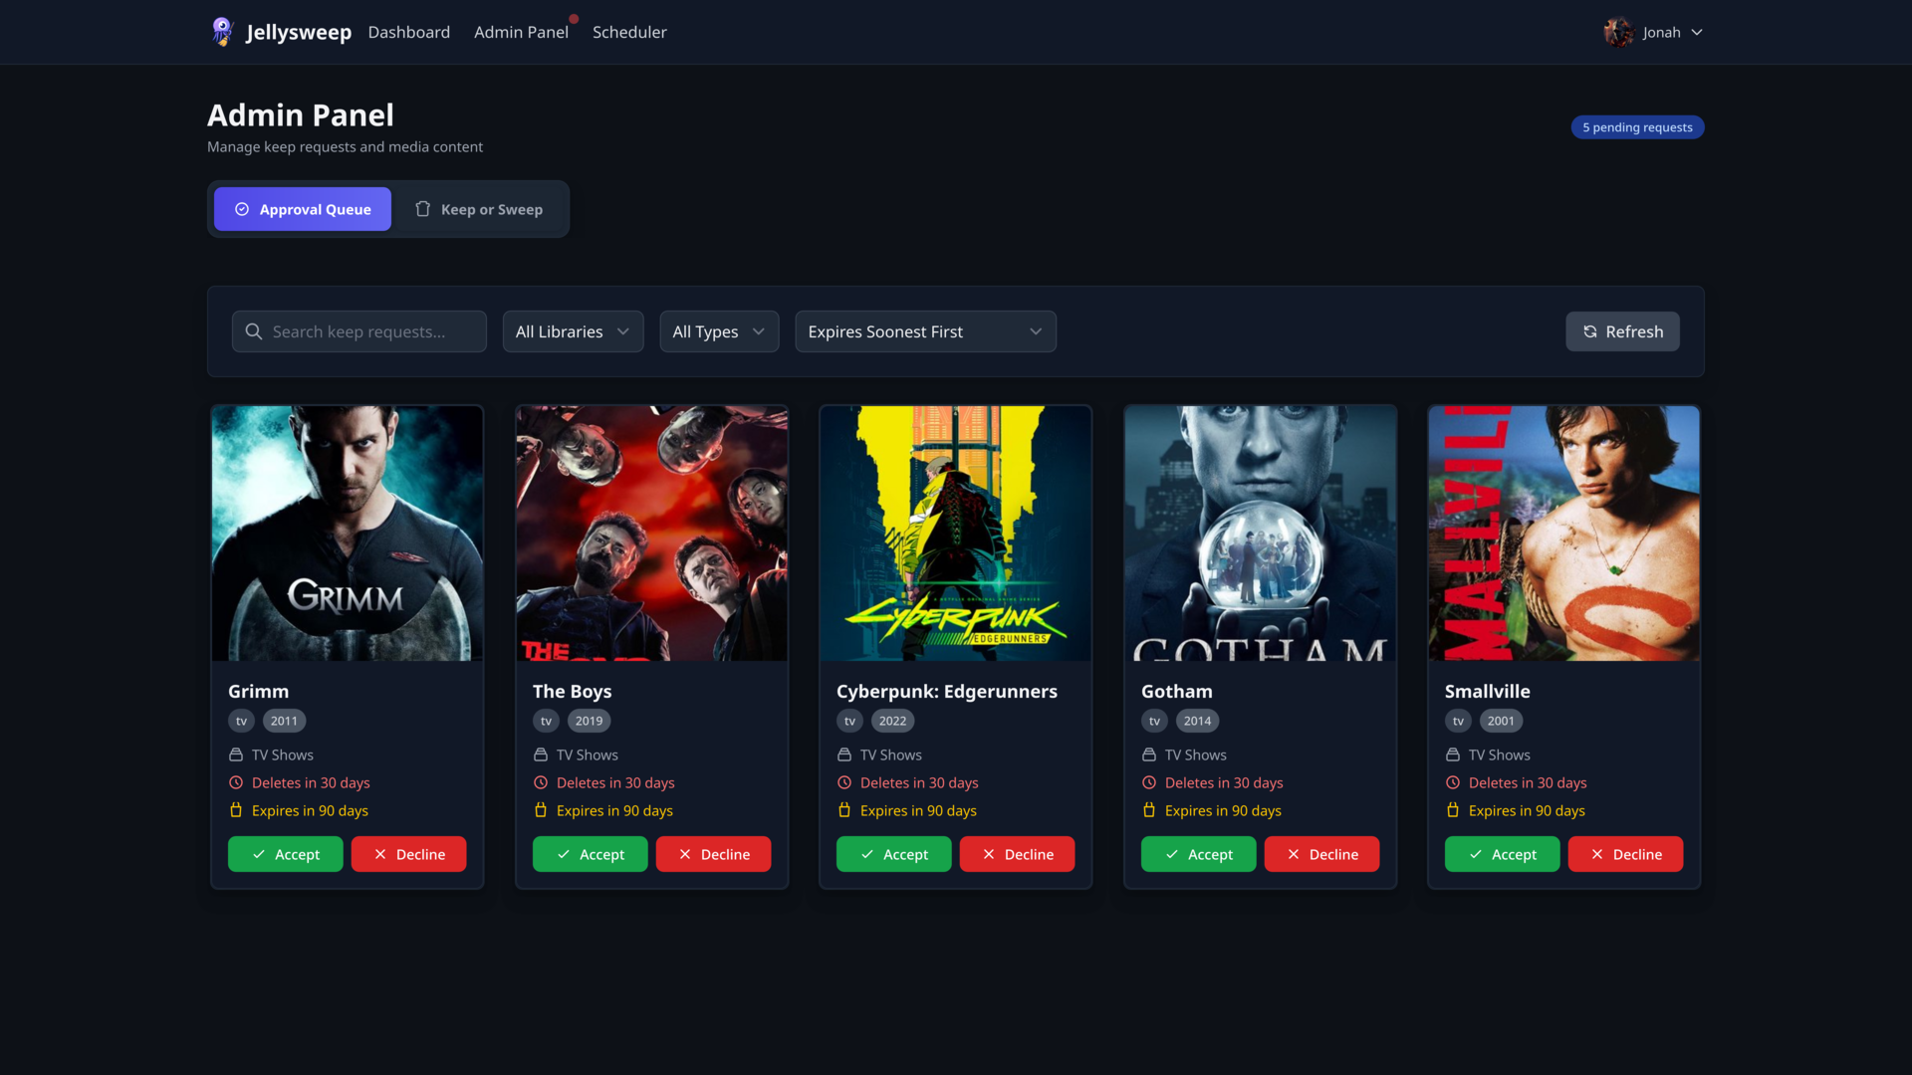Open the All Types dropdown
The image size is (1912, 1075).
(718, 331)
